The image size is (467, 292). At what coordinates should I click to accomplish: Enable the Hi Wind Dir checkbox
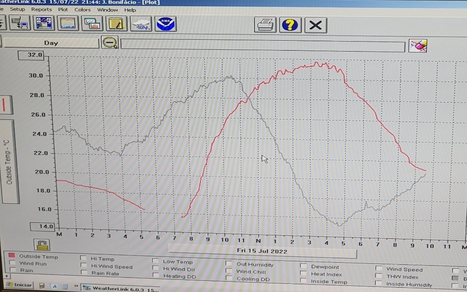(156, 268)
